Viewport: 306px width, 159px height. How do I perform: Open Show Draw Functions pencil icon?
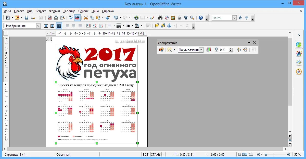152,18
